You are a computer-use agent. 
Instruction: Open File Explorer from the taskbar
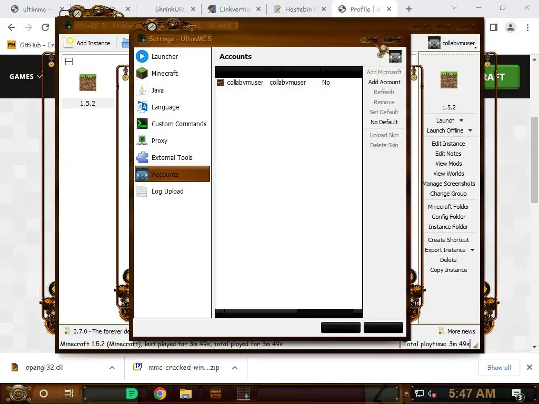(186, 393)
